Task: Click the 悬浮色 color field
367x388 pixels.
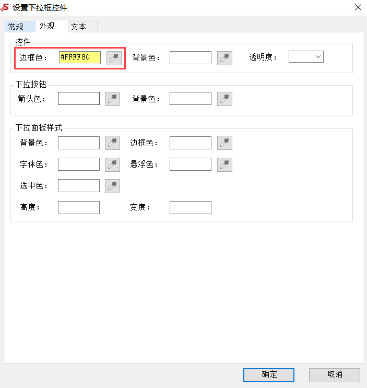Action: 191,164
